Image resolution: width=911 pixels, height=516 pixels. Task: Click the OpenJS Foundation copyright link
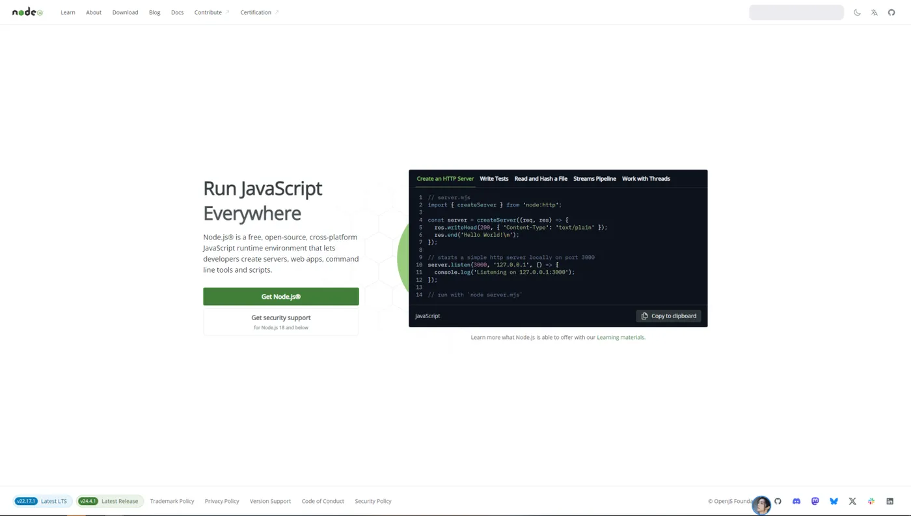coord(730,501)
